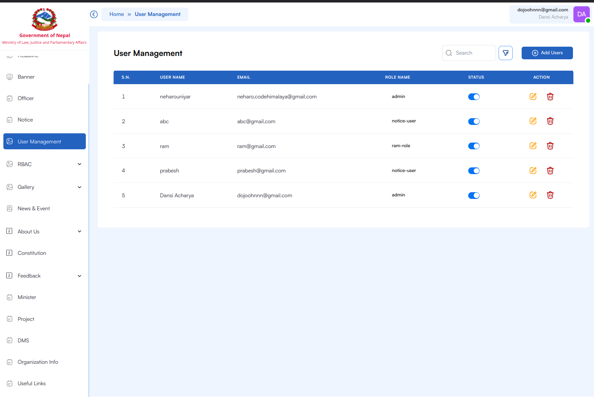Edit the Dansi Acharya user entry
Viewport: 594px width, 397px height.
pos(533,195)
